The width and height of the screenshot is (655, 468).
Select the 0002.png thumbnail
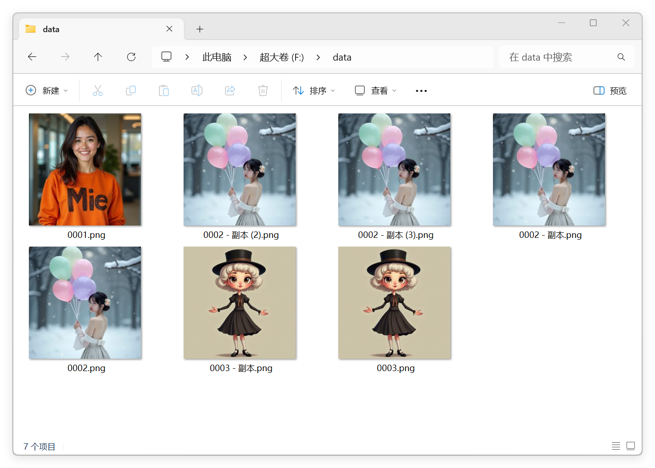click(85, 303)
